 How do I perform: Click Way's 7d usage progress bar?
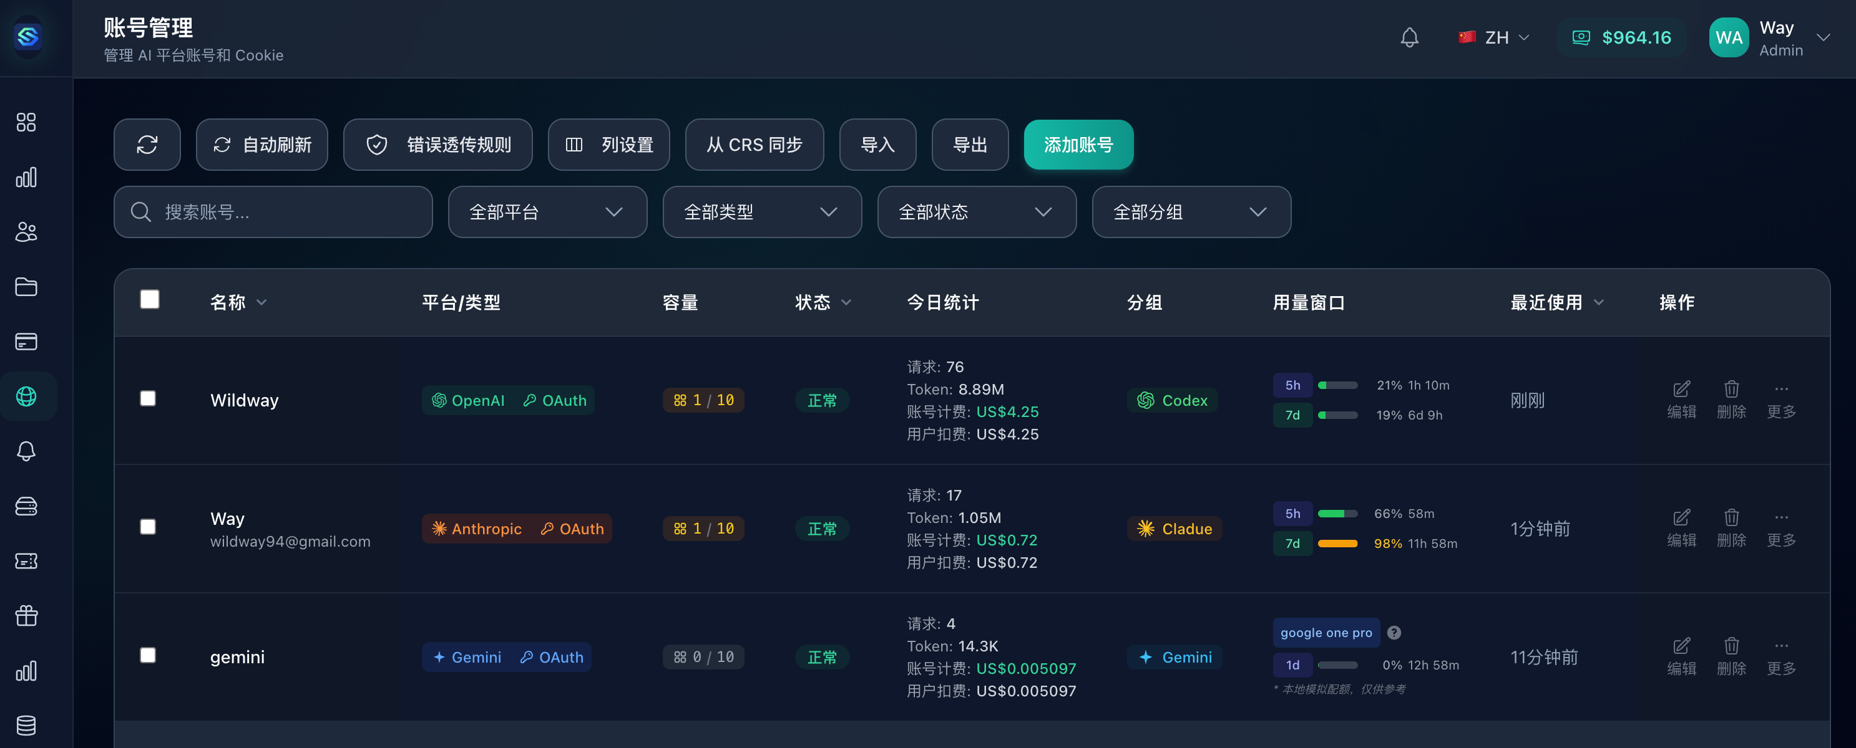1337,544
